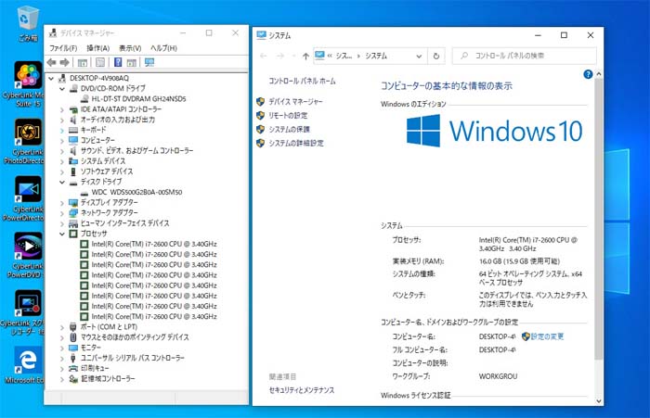The width and height of the screenshot is (650, 418).
Task: Click Forward arrow in Device Manager toolbar
Action: pyautogui.click(x=64, y=62)
